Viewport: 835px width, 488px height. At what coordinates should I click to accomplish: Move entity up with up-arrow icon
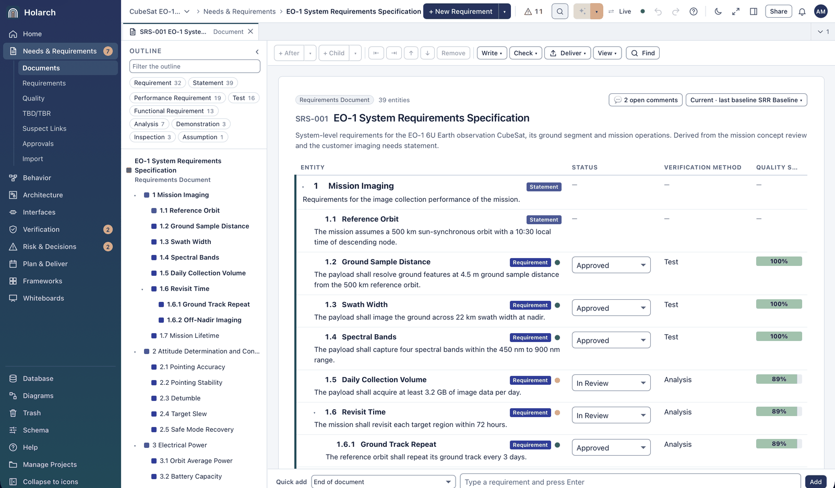411,53
